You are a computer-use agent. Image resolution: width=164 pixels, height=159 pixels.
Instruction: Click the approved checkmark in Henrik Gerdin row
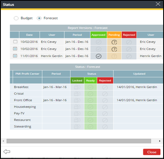(x=99, y=56)
